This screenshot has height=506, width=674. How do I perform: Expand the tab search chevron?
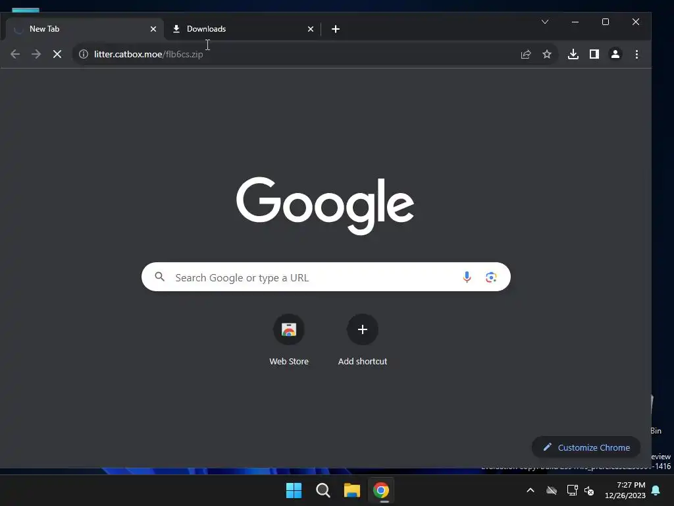pyautogui.click(x=544, y=22)
